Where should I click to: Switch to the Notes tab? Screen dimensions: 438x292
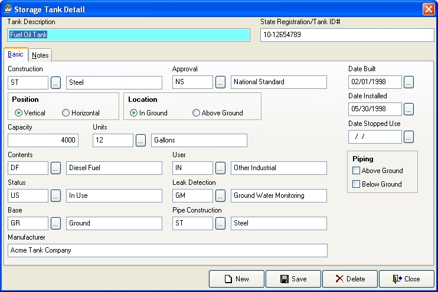coord(40,55)
